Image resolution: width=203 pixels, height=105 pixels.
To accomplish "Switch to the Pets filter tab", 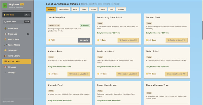I will [112, 9].
